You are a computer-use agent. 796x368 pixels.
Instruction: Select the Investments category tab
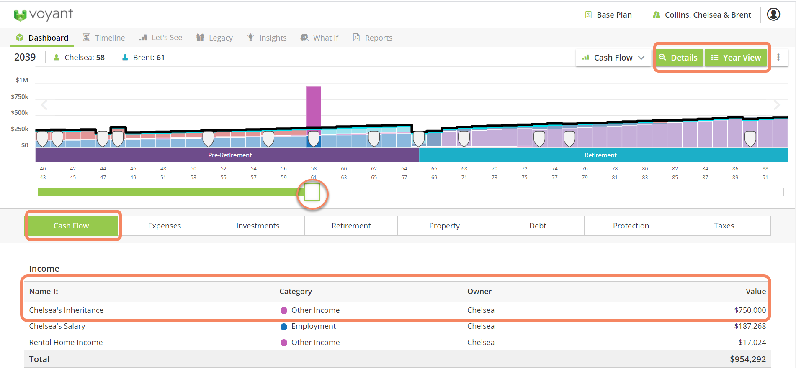258,226
